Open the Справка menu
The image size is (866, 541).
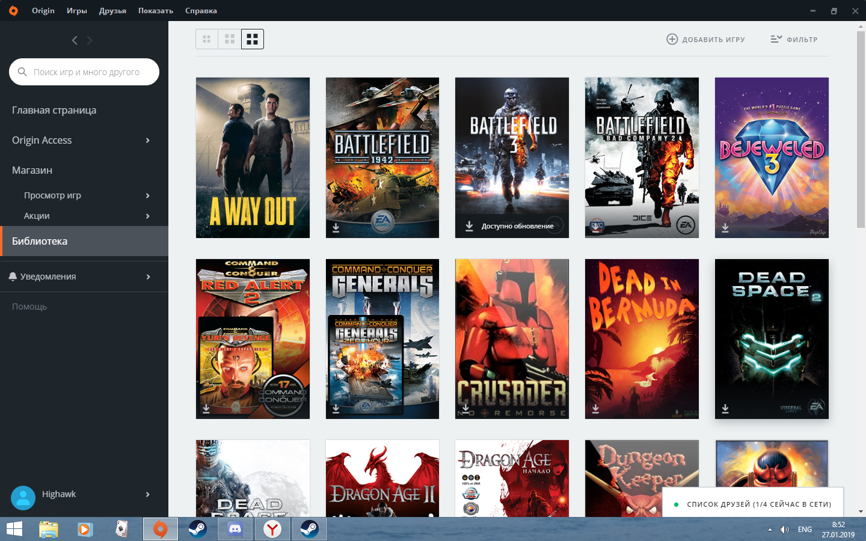click(x=201, y=11)
